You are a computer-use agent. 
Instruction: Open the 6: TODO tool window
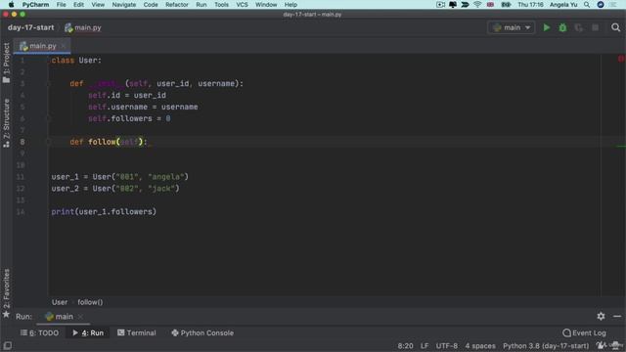[x=39, y=332]
